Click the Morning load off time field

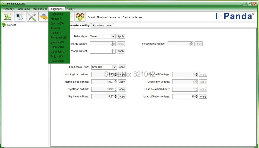[x=103, y=82]
